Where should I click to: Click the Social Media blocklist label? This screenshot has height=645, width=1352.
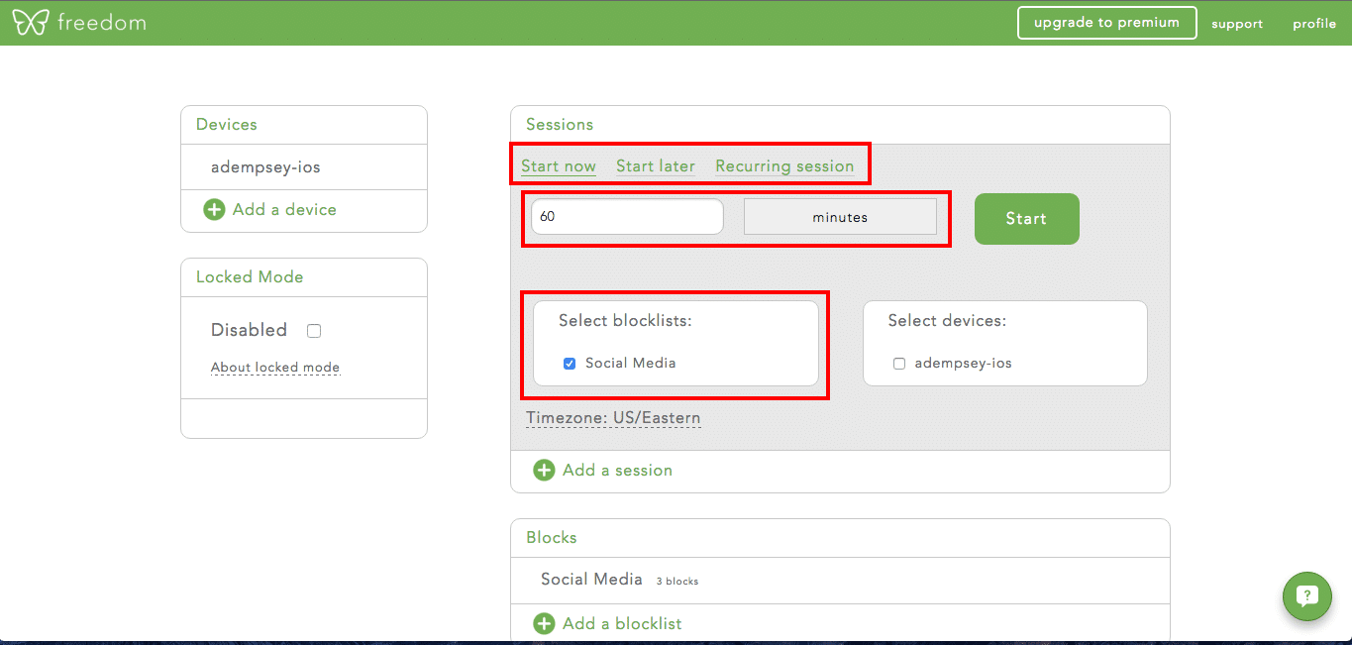pos(631,364)
